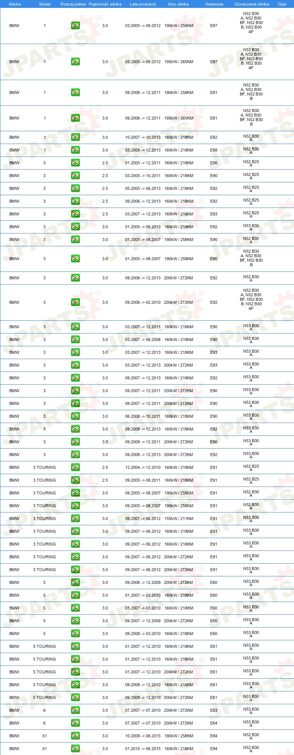Click the 'E64' body type cell
294x755 pixels.
pos(214,723)
